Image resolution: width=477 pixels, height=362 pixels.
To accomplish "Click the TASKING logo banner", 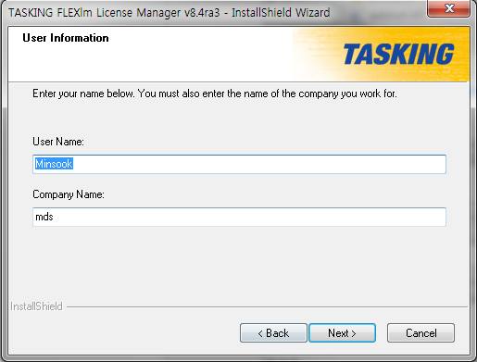I will 382,54.
